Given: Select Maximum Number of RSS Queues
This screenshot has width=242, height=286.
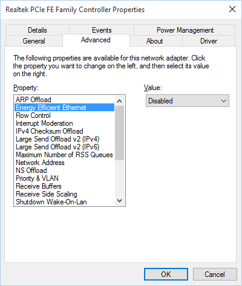Looking at the screenshot, I should [65, 155].
